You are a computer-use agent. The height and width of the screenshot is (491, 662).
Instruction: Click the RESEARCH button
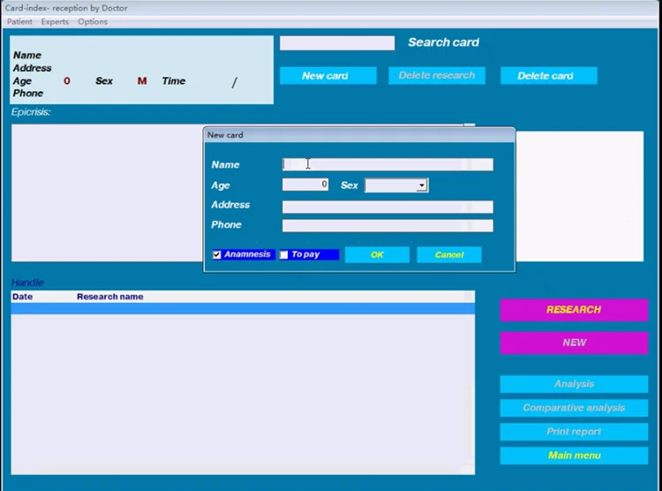574,310
